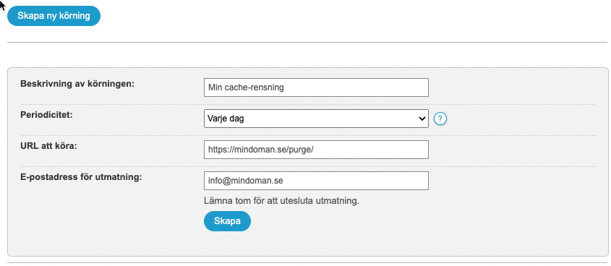Image resolution: width=611 pixels, height=266 pixels.
Task: Submit the form with the Skapa button
Action: 227,221
